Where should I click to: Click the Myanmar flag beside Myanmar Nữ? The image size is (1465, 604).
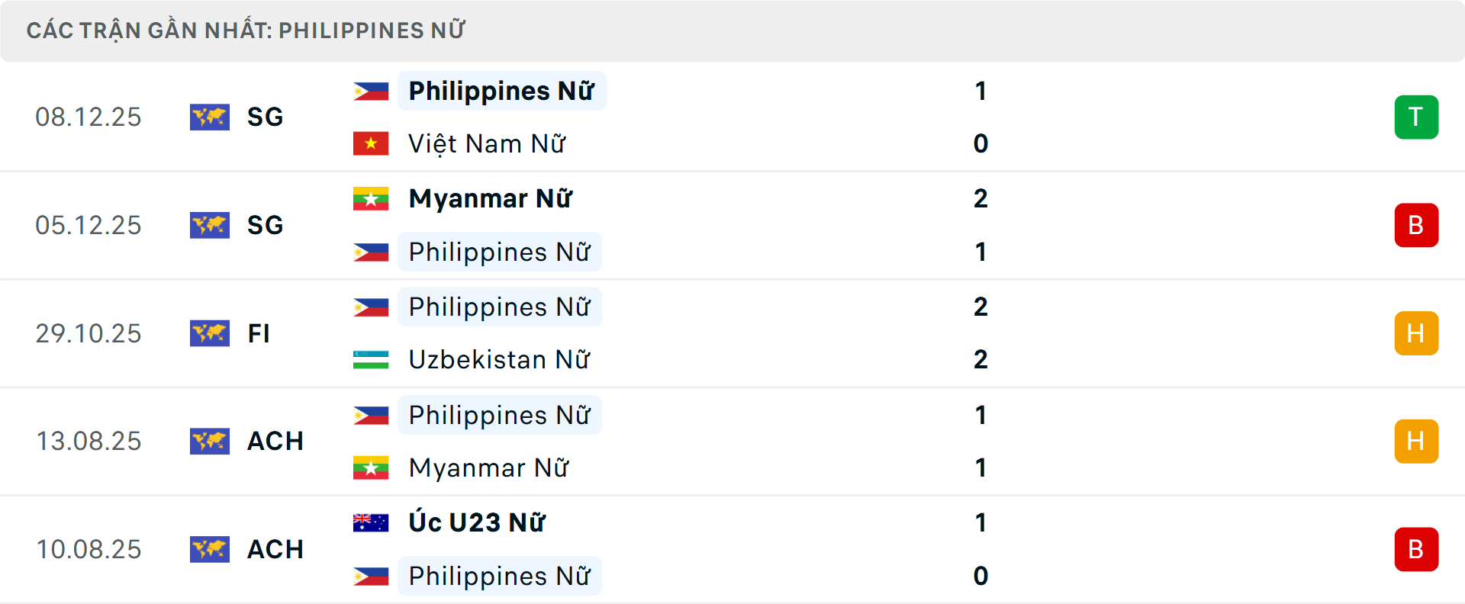pos(371,199)
